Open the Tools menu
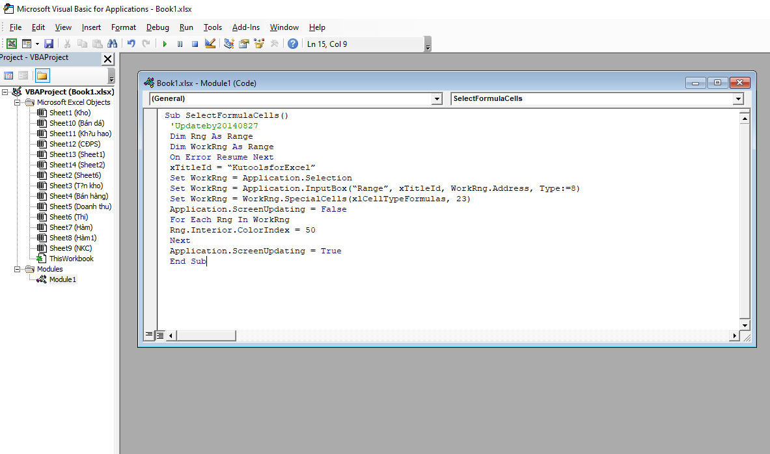Image resolution: width=770 pixels, height=454 pixels. (212, 27)
